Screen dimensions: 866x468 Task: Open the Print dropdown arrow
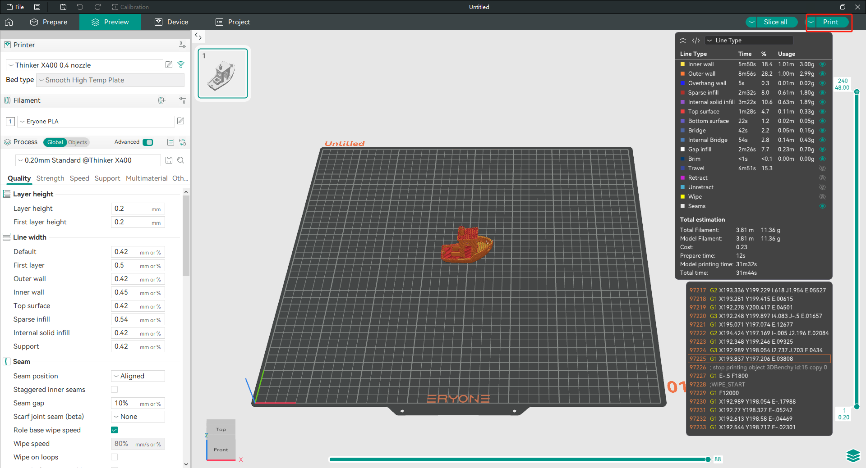point(811,22)
